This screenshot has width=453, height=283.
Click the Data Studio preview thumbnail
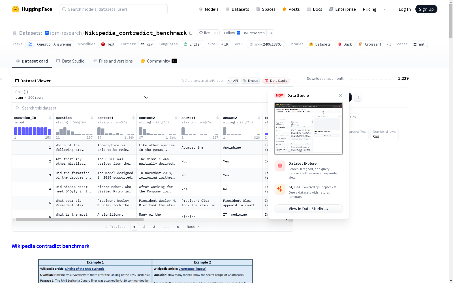309,128
